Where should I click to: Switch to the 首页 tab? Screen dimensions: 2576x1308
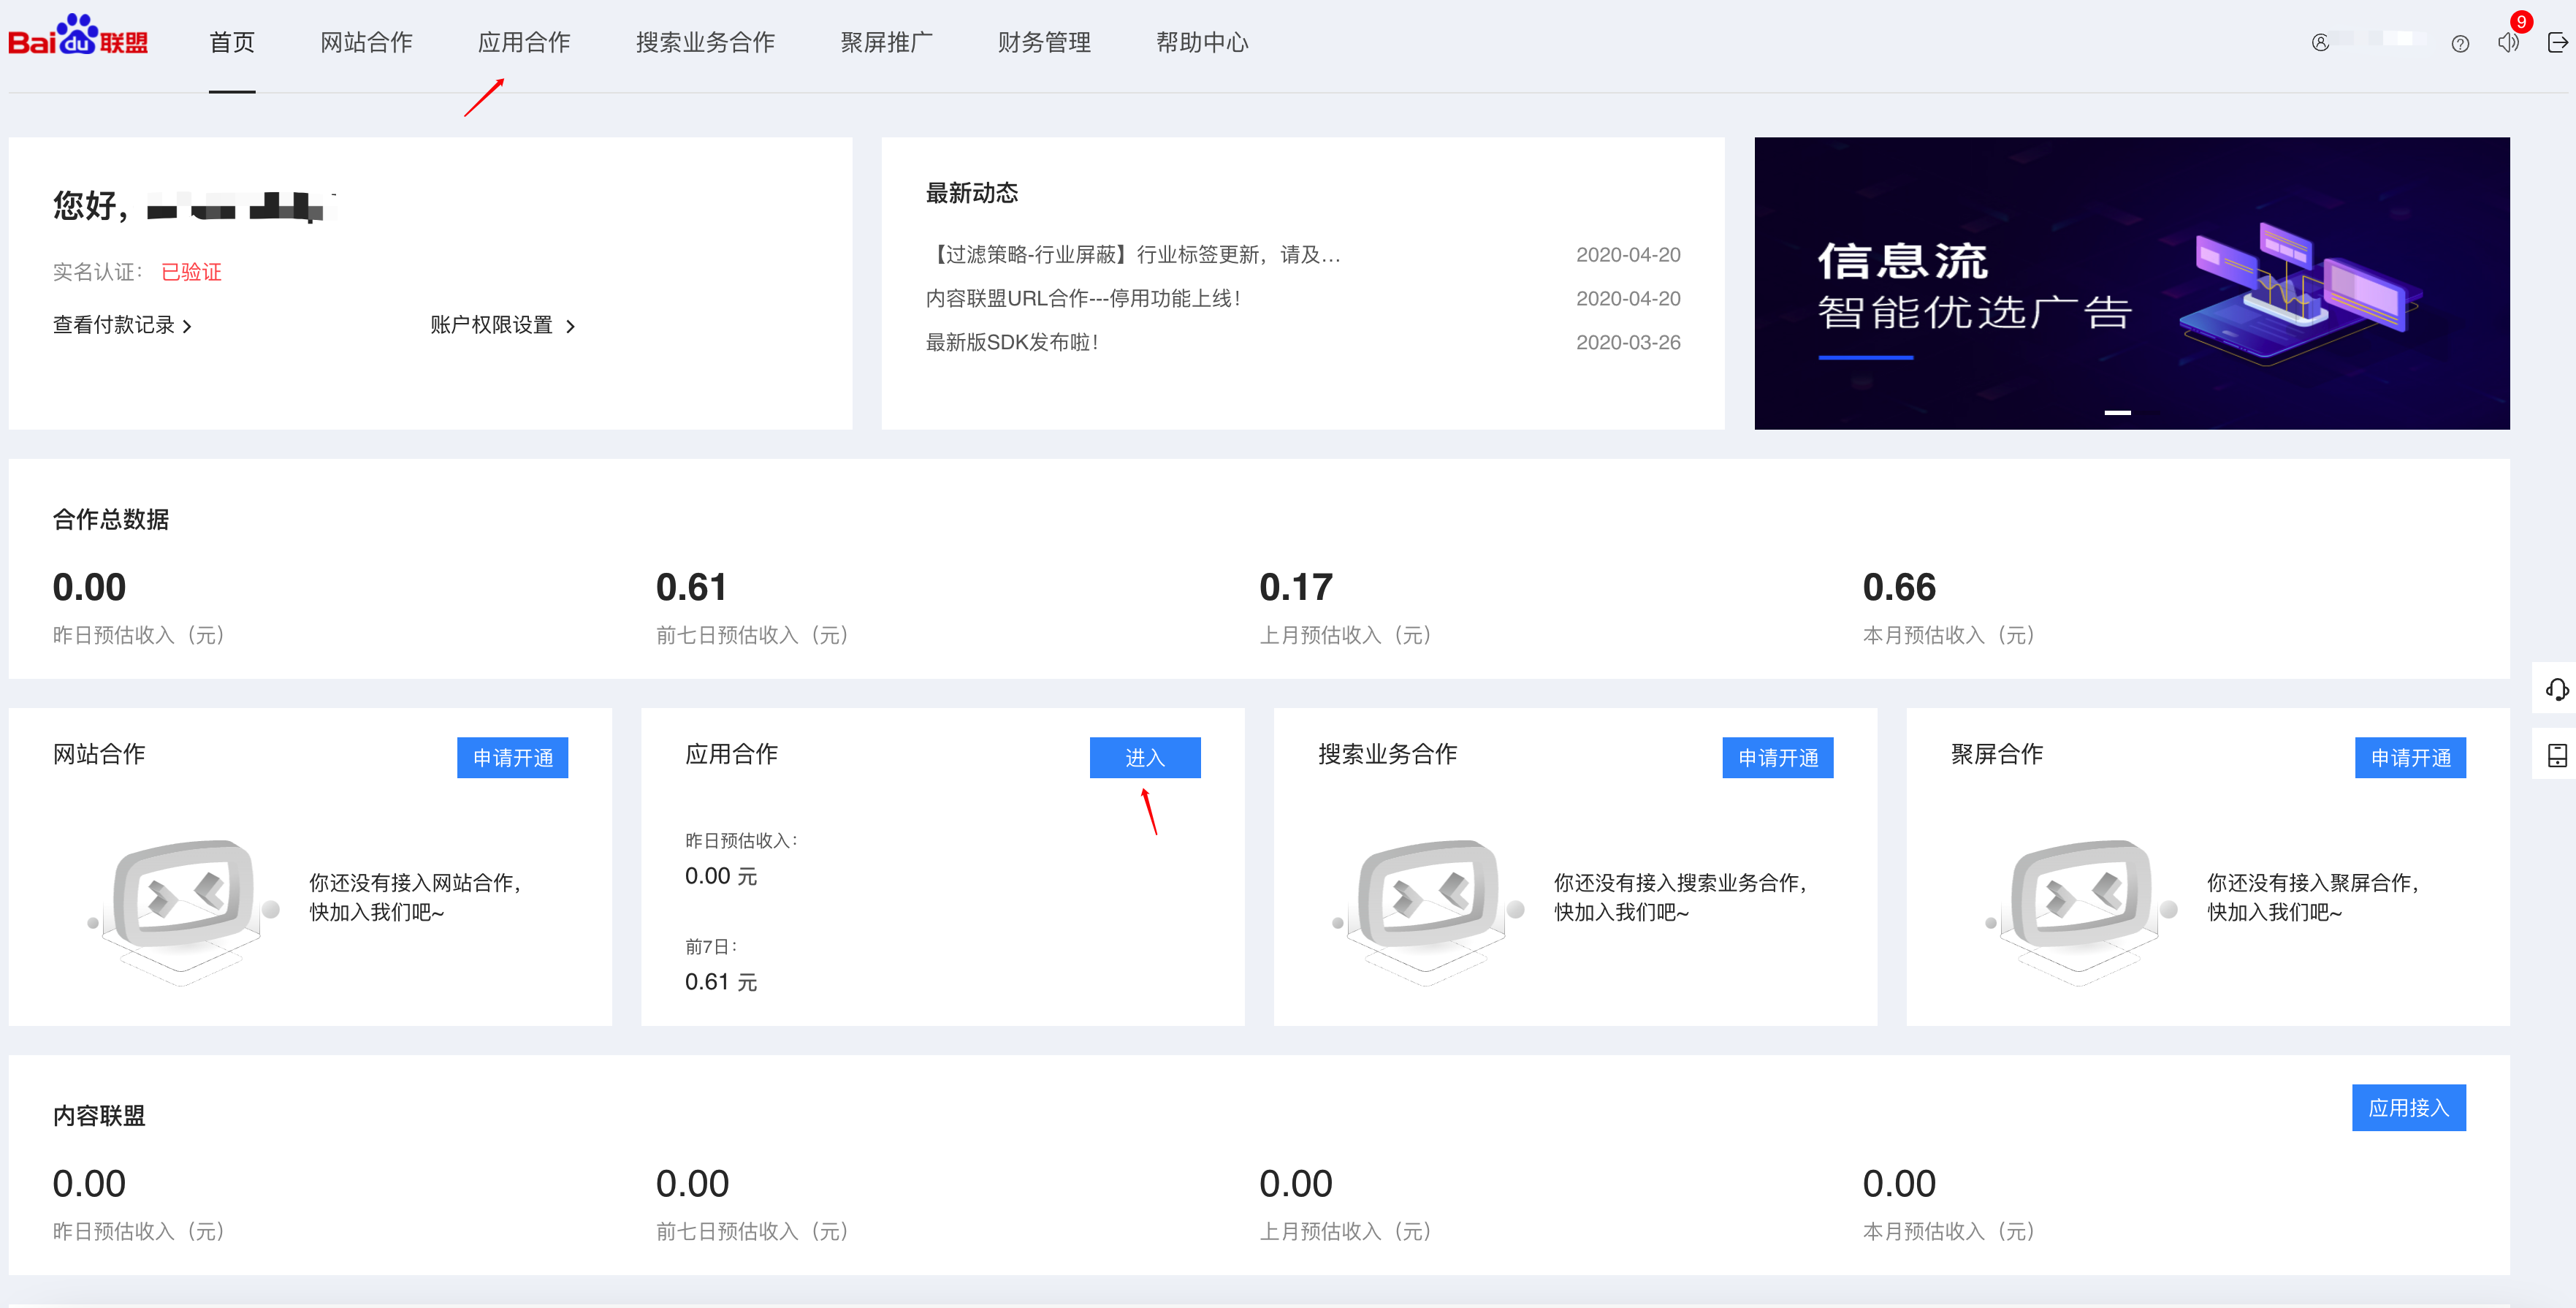tap(232, 42)
